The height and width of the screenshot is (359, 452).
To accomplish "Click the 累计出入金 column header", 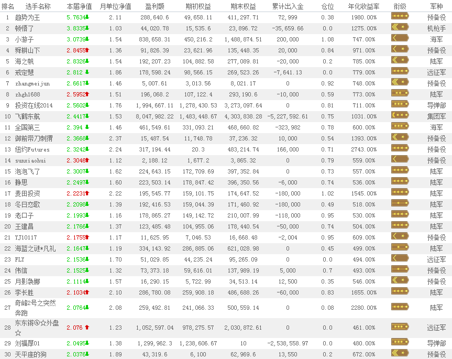I will coord(288,6).
